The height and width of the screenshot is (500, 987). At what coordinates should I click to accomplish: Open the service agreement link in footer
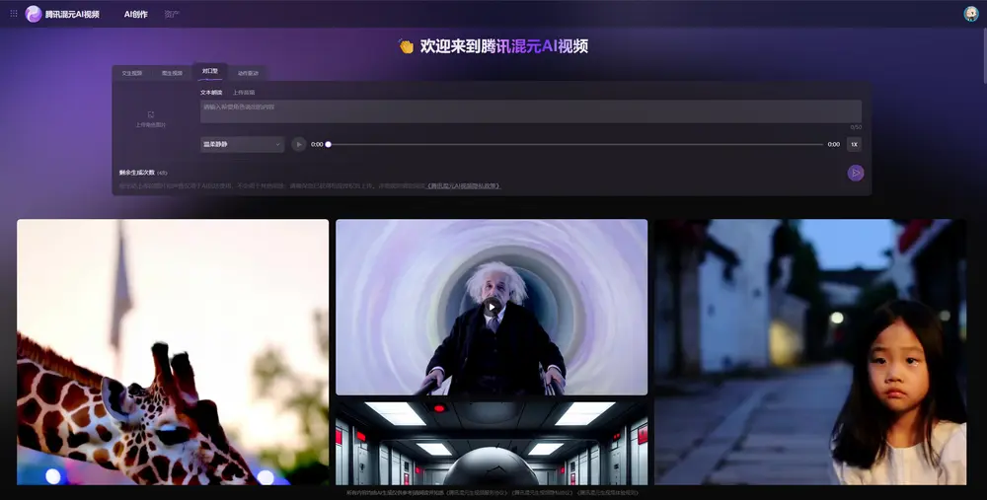pos(478,492)
